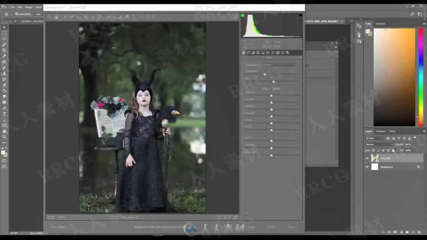Image resolution: width=427 pixels, height=240 pixels.
Task: Select the Lasso tool
Action: coord(4,38)
